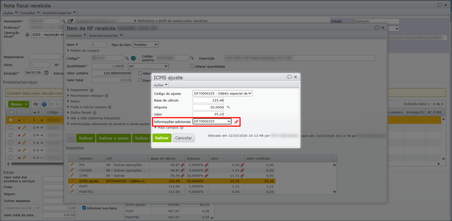Open the Informações adicionais dropdown DF70000325

point(212,121)
